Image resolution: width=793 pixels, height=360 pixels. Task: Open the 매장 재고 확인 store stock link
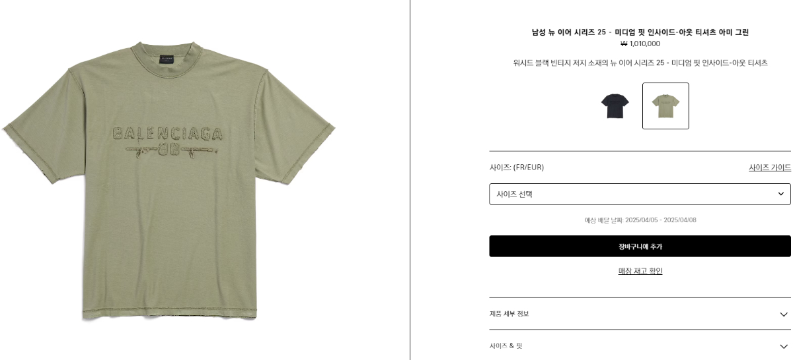click(640, 271)
